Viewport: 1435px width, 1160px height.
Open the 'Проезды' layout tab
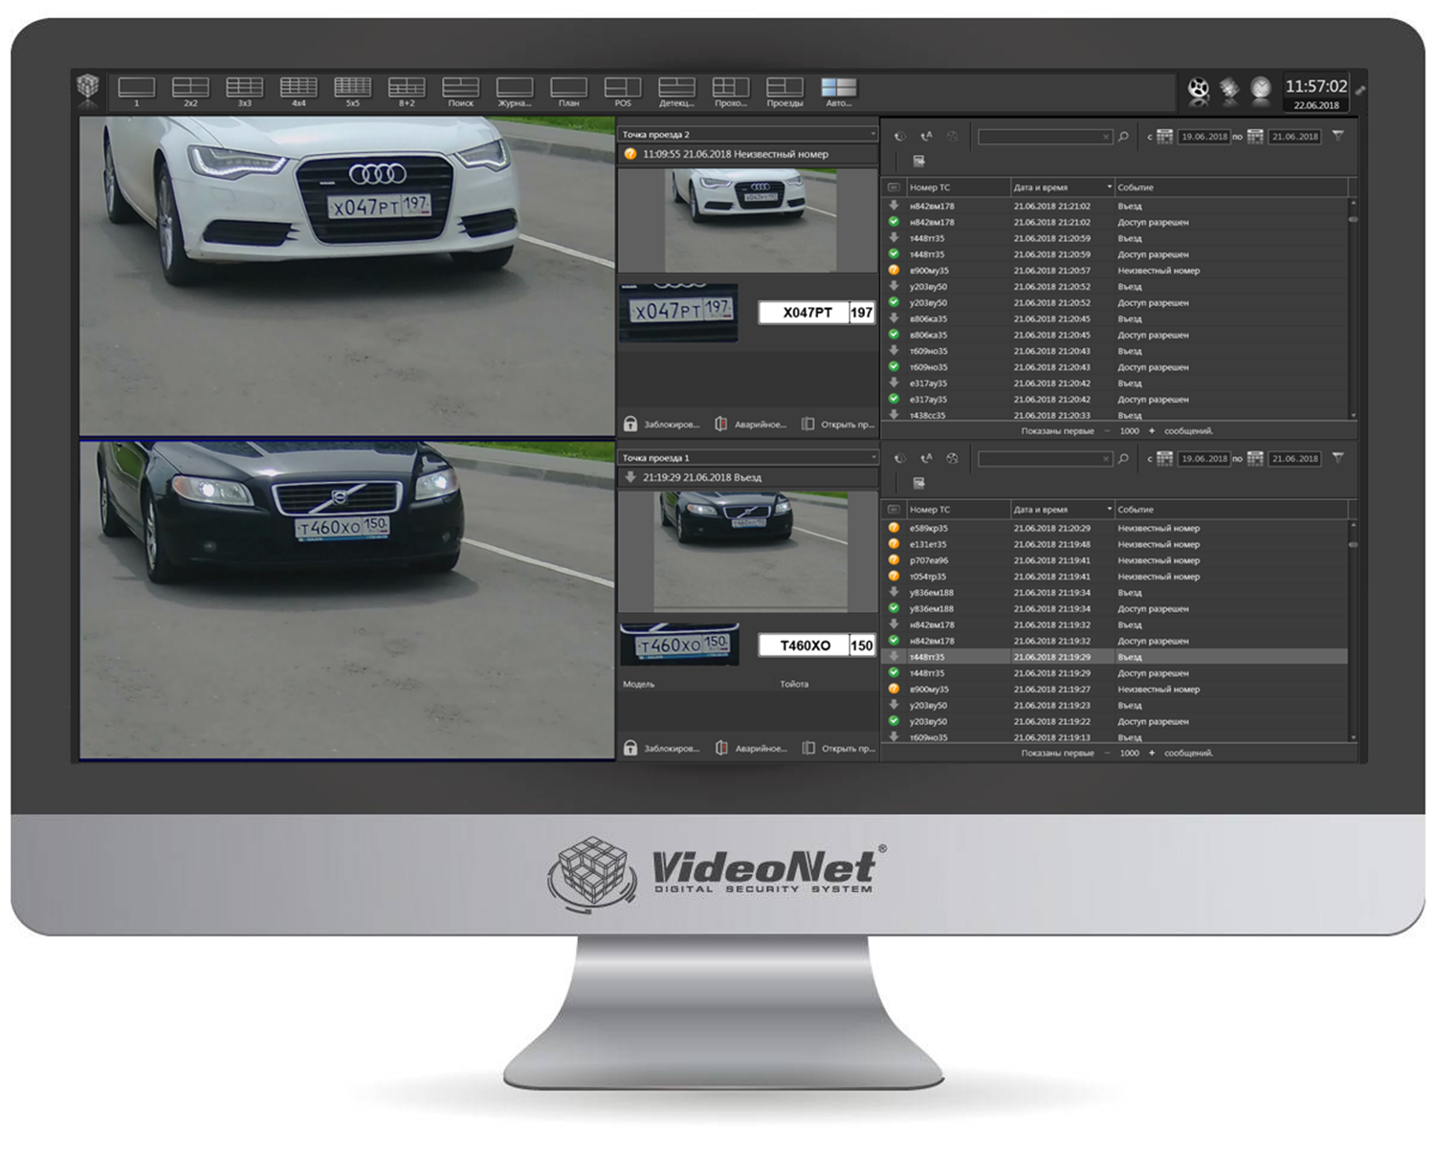coord(784,91)
